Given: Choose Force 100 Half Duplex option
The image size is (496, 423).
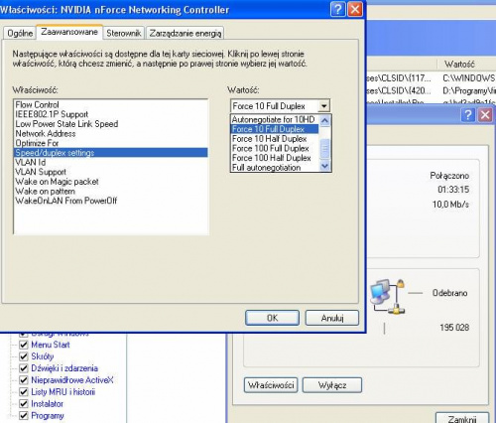Looking at the screenshot, I should pyautogui.click(x=274, y=158).
